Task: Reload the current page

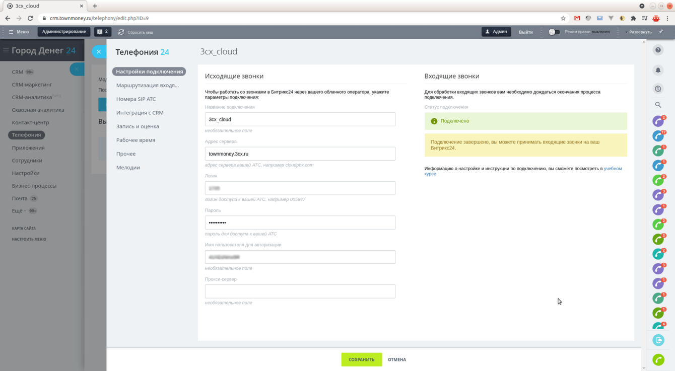Action: coord(30,18)
